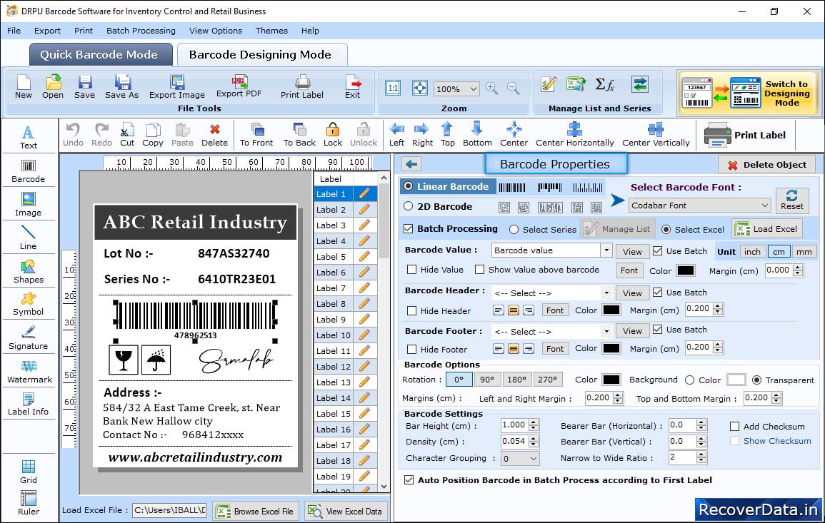Click the back arrow in Barcode Properties

pyautogui.click(x=411, y=165)
